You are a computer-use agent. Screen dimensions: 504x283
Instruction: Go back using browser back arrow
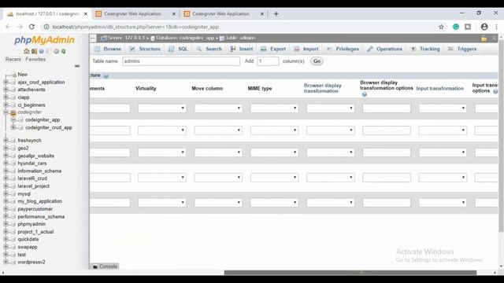point(8,27)
